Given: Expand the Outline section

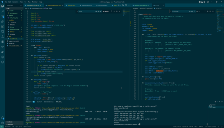Looking at the screenshot, I should pos(10,122).
